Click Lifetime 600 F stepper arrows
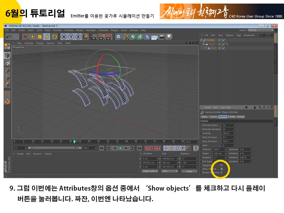The image size is (284, 213). coord(225,149)
